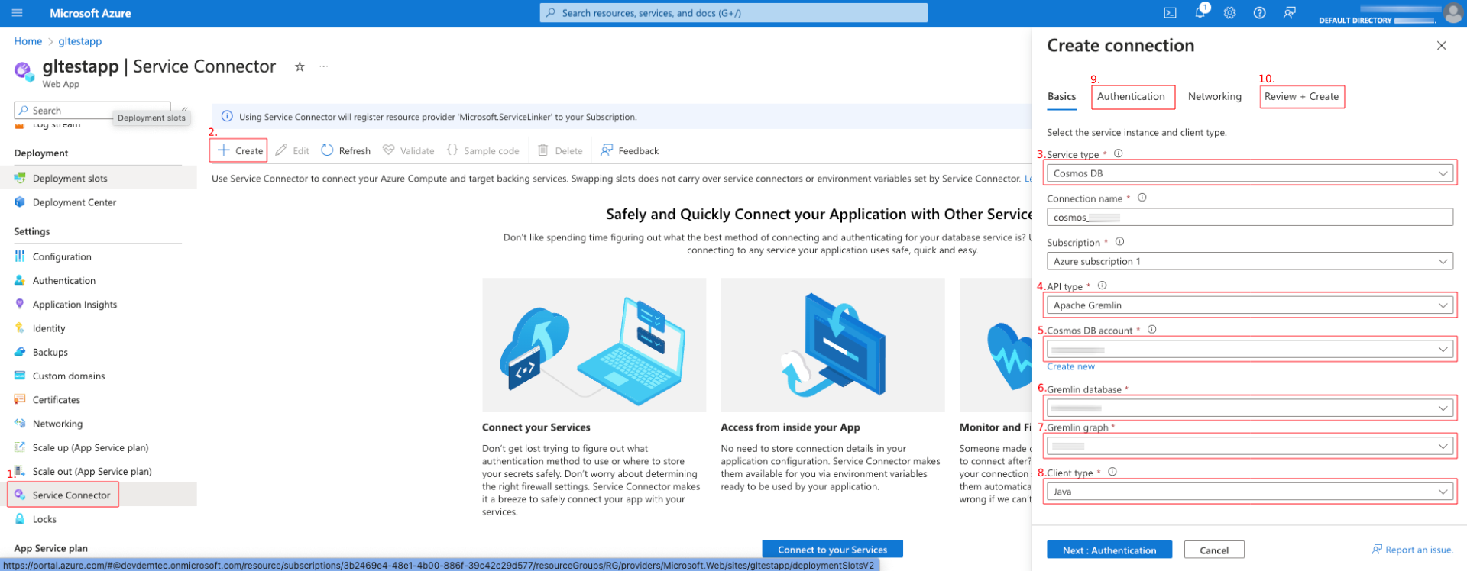
Task: Click the Report an issue link
Action: click(x=1413, y=550)
